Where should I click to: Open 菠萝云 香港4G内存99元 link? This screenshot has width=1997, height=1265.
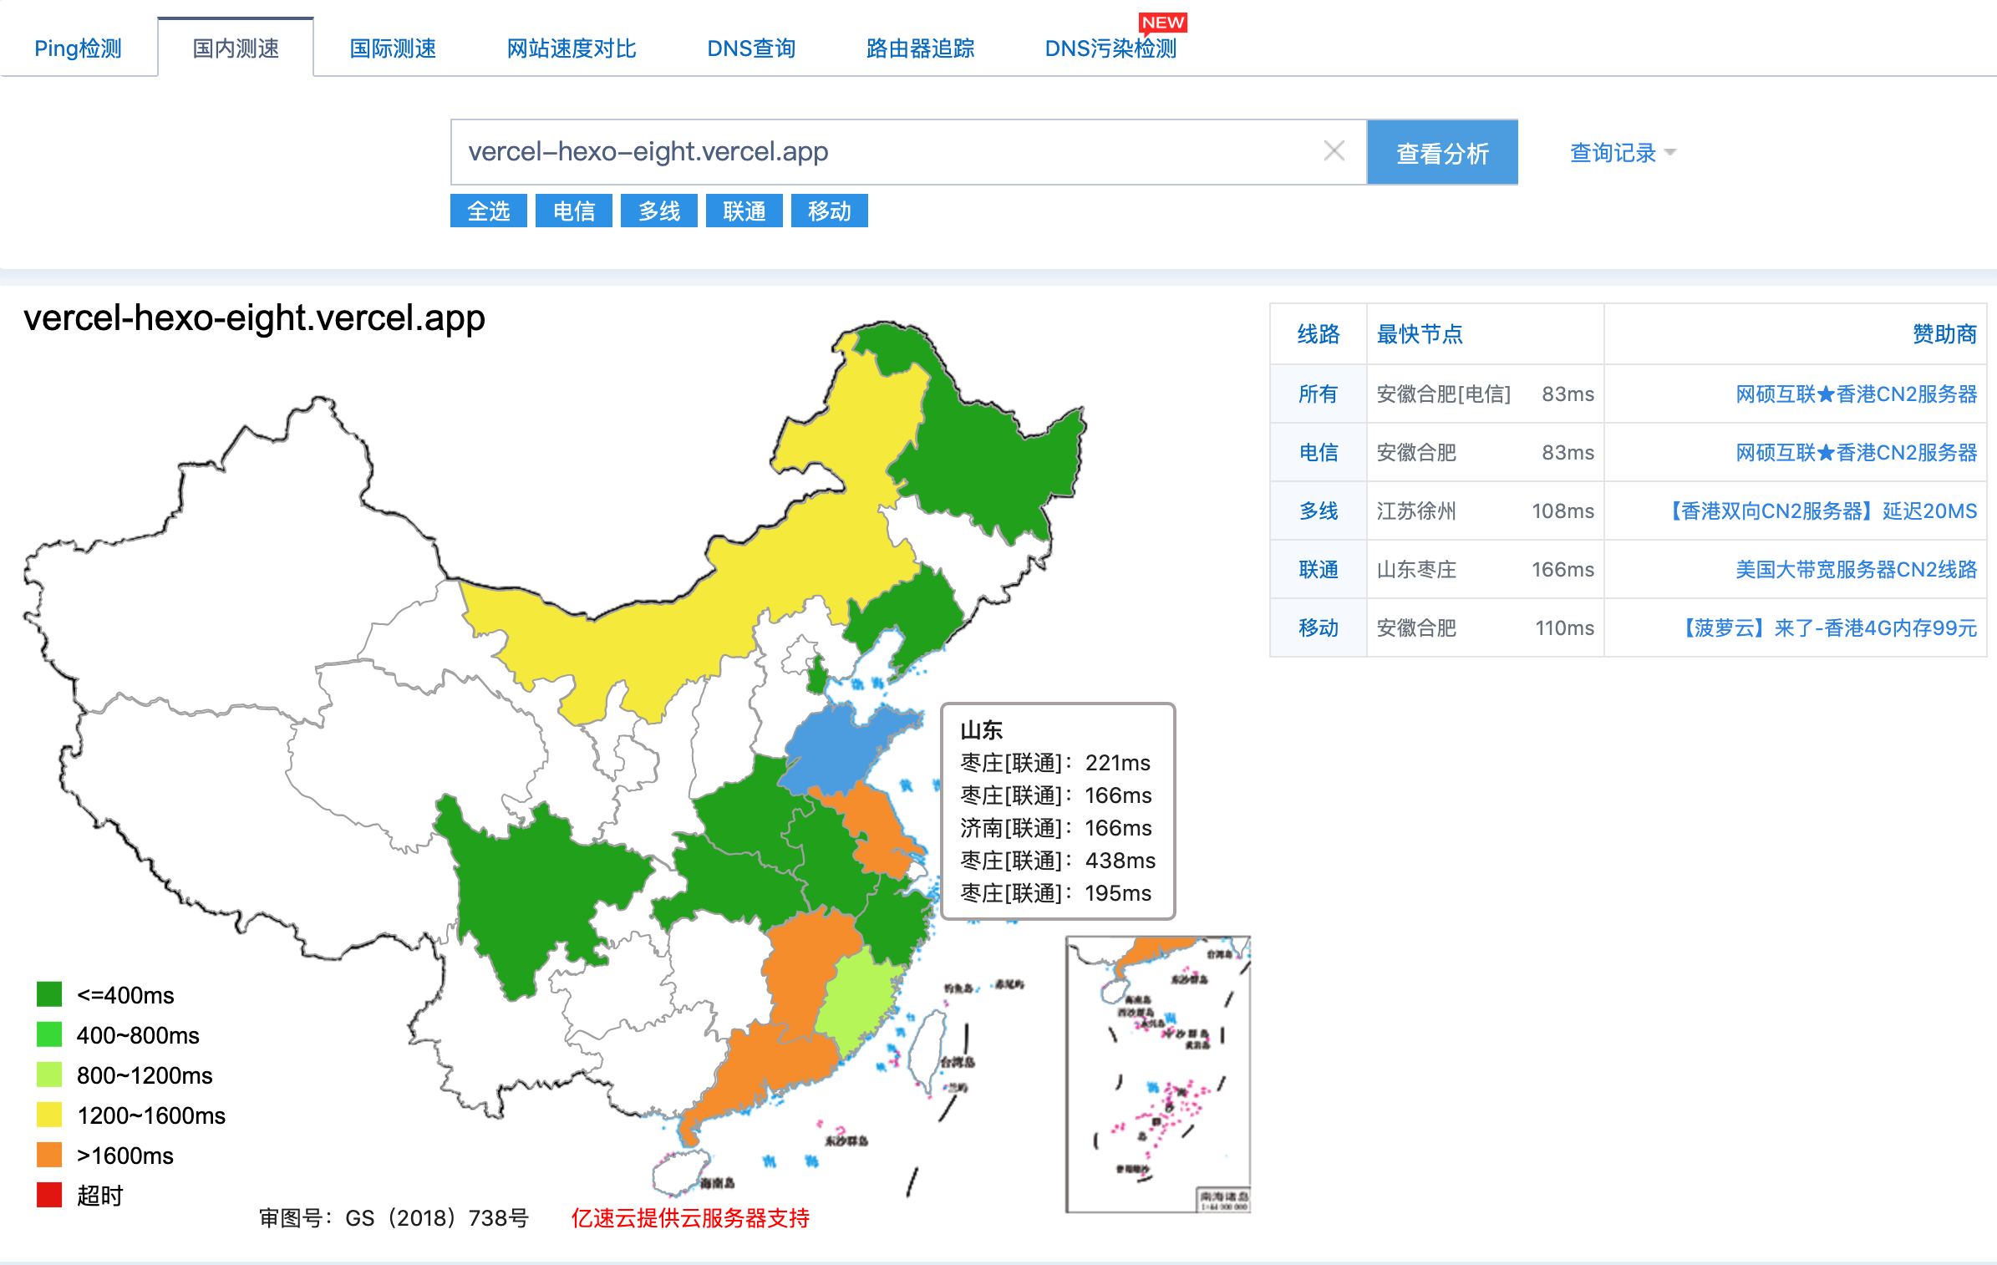[1827, 627]
